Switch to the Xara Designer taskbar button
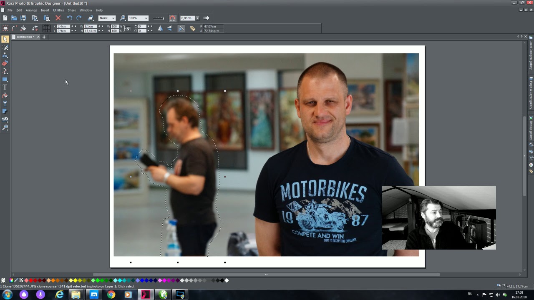 (145, 295)
